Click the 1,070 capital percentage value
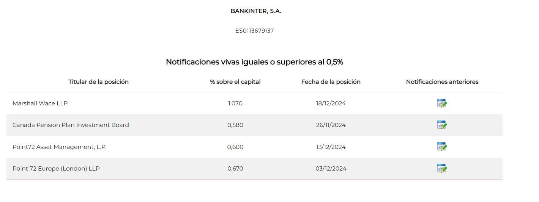This screenshot has width=539, height=202. coord(235,103)
